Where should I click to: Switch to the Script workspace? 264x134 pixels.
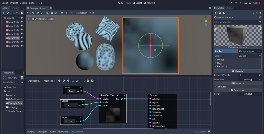(x=138, y=3)
